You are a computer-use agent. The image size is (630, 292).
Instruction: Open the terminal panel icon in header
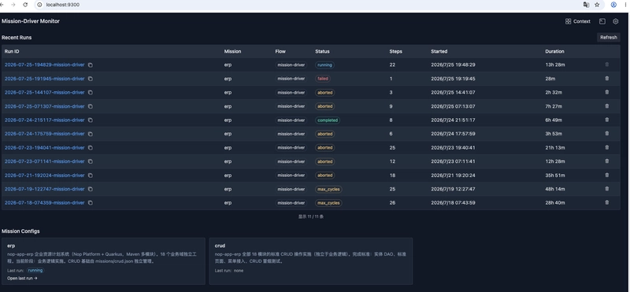602,22
